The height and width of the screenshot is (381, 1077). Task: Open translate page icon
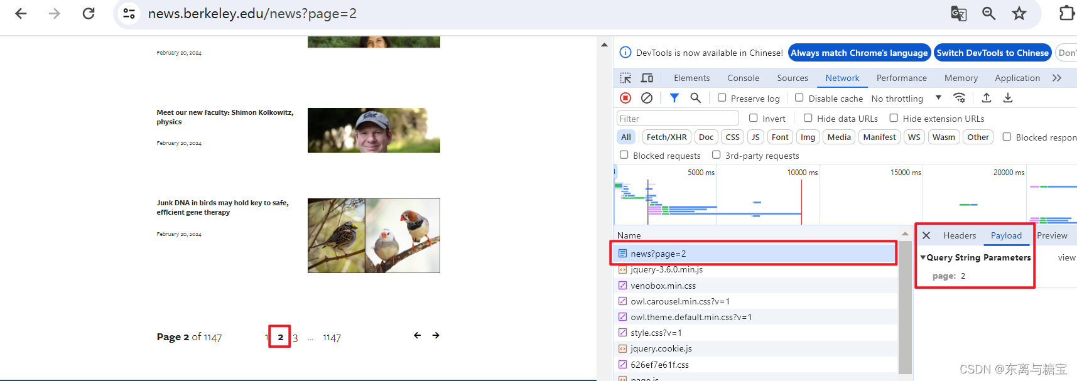click(x=958, y=13)
